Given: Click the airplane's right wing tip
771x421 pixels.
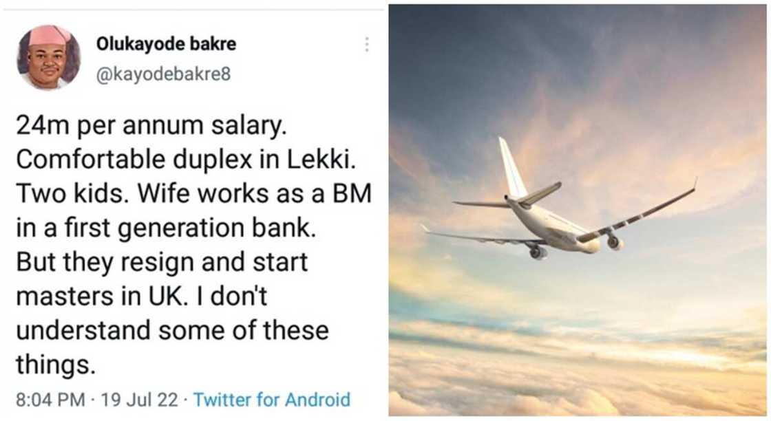Looking at the screenshot, I should point(694,184).
